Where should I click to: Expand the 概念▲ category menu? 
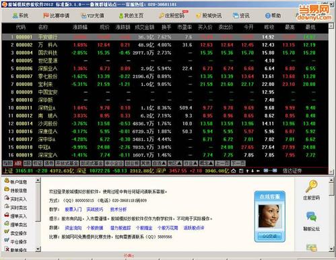click(207, 163)
